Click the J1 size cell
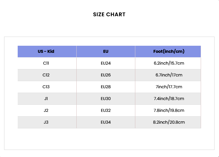The height and width of the screenshot is (157, 219). tap(46, 99)
